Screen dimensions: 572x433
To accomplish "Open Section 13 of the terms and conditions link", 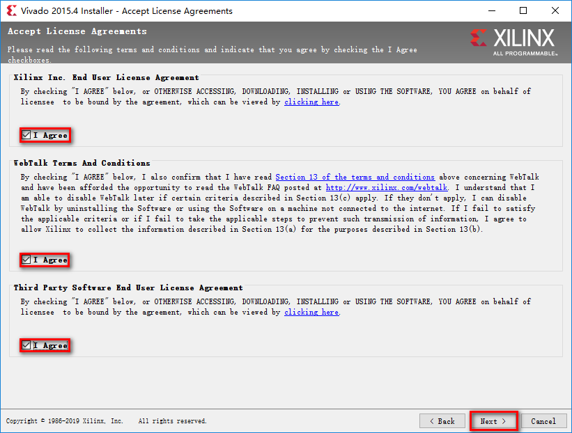I will coord(355,177).
